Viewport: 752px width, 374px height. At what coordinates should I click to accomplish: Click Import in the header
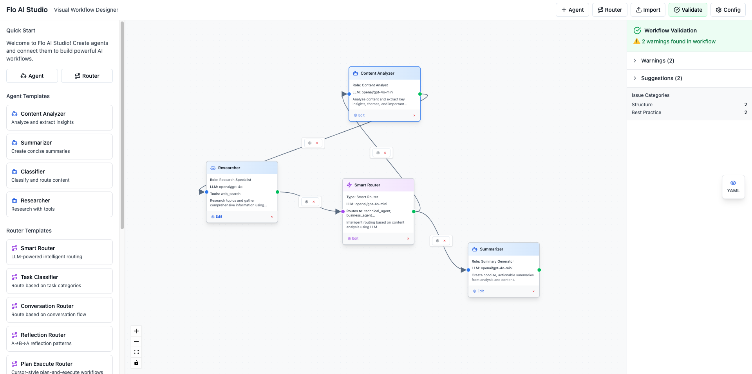click(x=648, y=10)
